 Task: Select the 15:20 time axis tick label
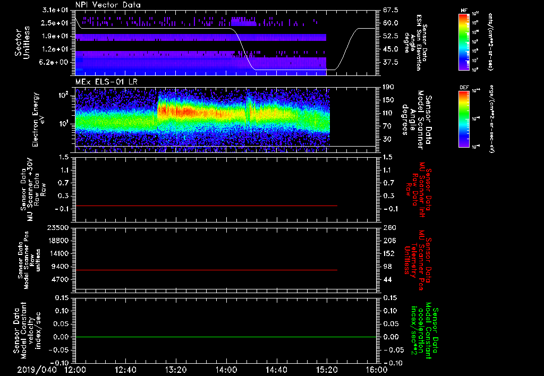tap(326, 370)
